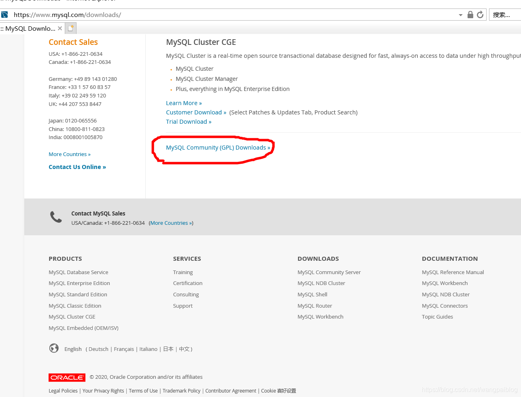Open MySQL Workbench under Downloads
Screen dimensions: 521x397
pos(321,317)
